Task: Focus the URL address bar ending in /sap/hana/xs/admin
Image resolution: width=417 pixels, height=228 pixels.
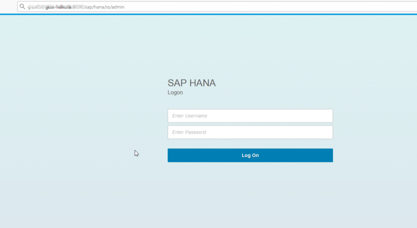Action: (217, 7)
